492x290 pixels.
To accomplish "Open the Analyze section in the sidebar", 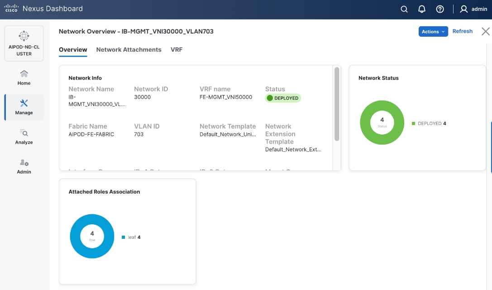I will point(24,137).
